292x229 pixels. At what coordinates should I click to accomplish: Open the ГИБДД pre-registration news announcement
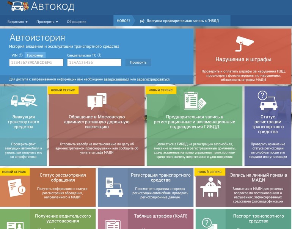pyautogui.click(x=183, y=21)
